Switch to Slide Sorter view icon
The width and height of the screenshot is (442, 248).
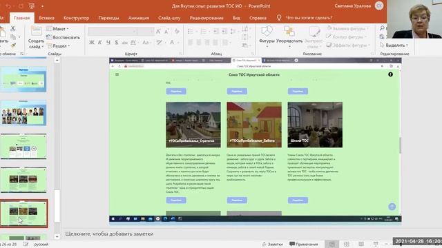pyautogui.click(x=347, y=244)
